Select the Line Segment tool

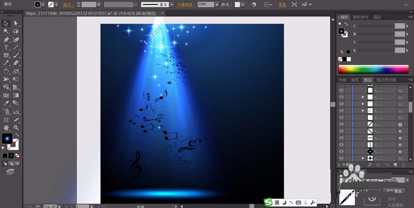[x=16, y=48]
